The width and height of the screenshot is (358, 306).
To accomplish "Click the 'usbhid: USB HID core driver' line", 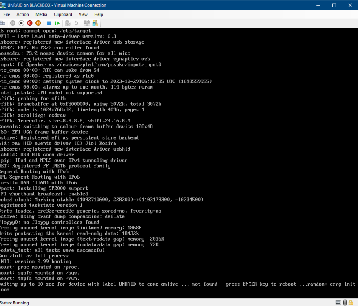I will pyautogui.click(x=37, y=155).
